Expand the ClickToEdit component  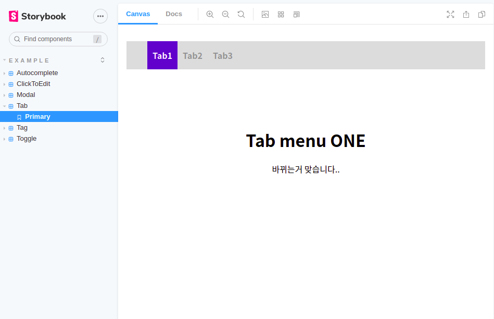pyautogui.click(x=4, y=84)
